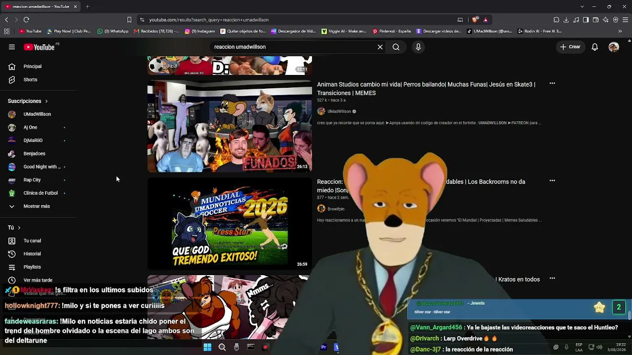Screen dimensions: 632x355
Task: Open UMadWillson subscription channel
Action: point(38,114)
